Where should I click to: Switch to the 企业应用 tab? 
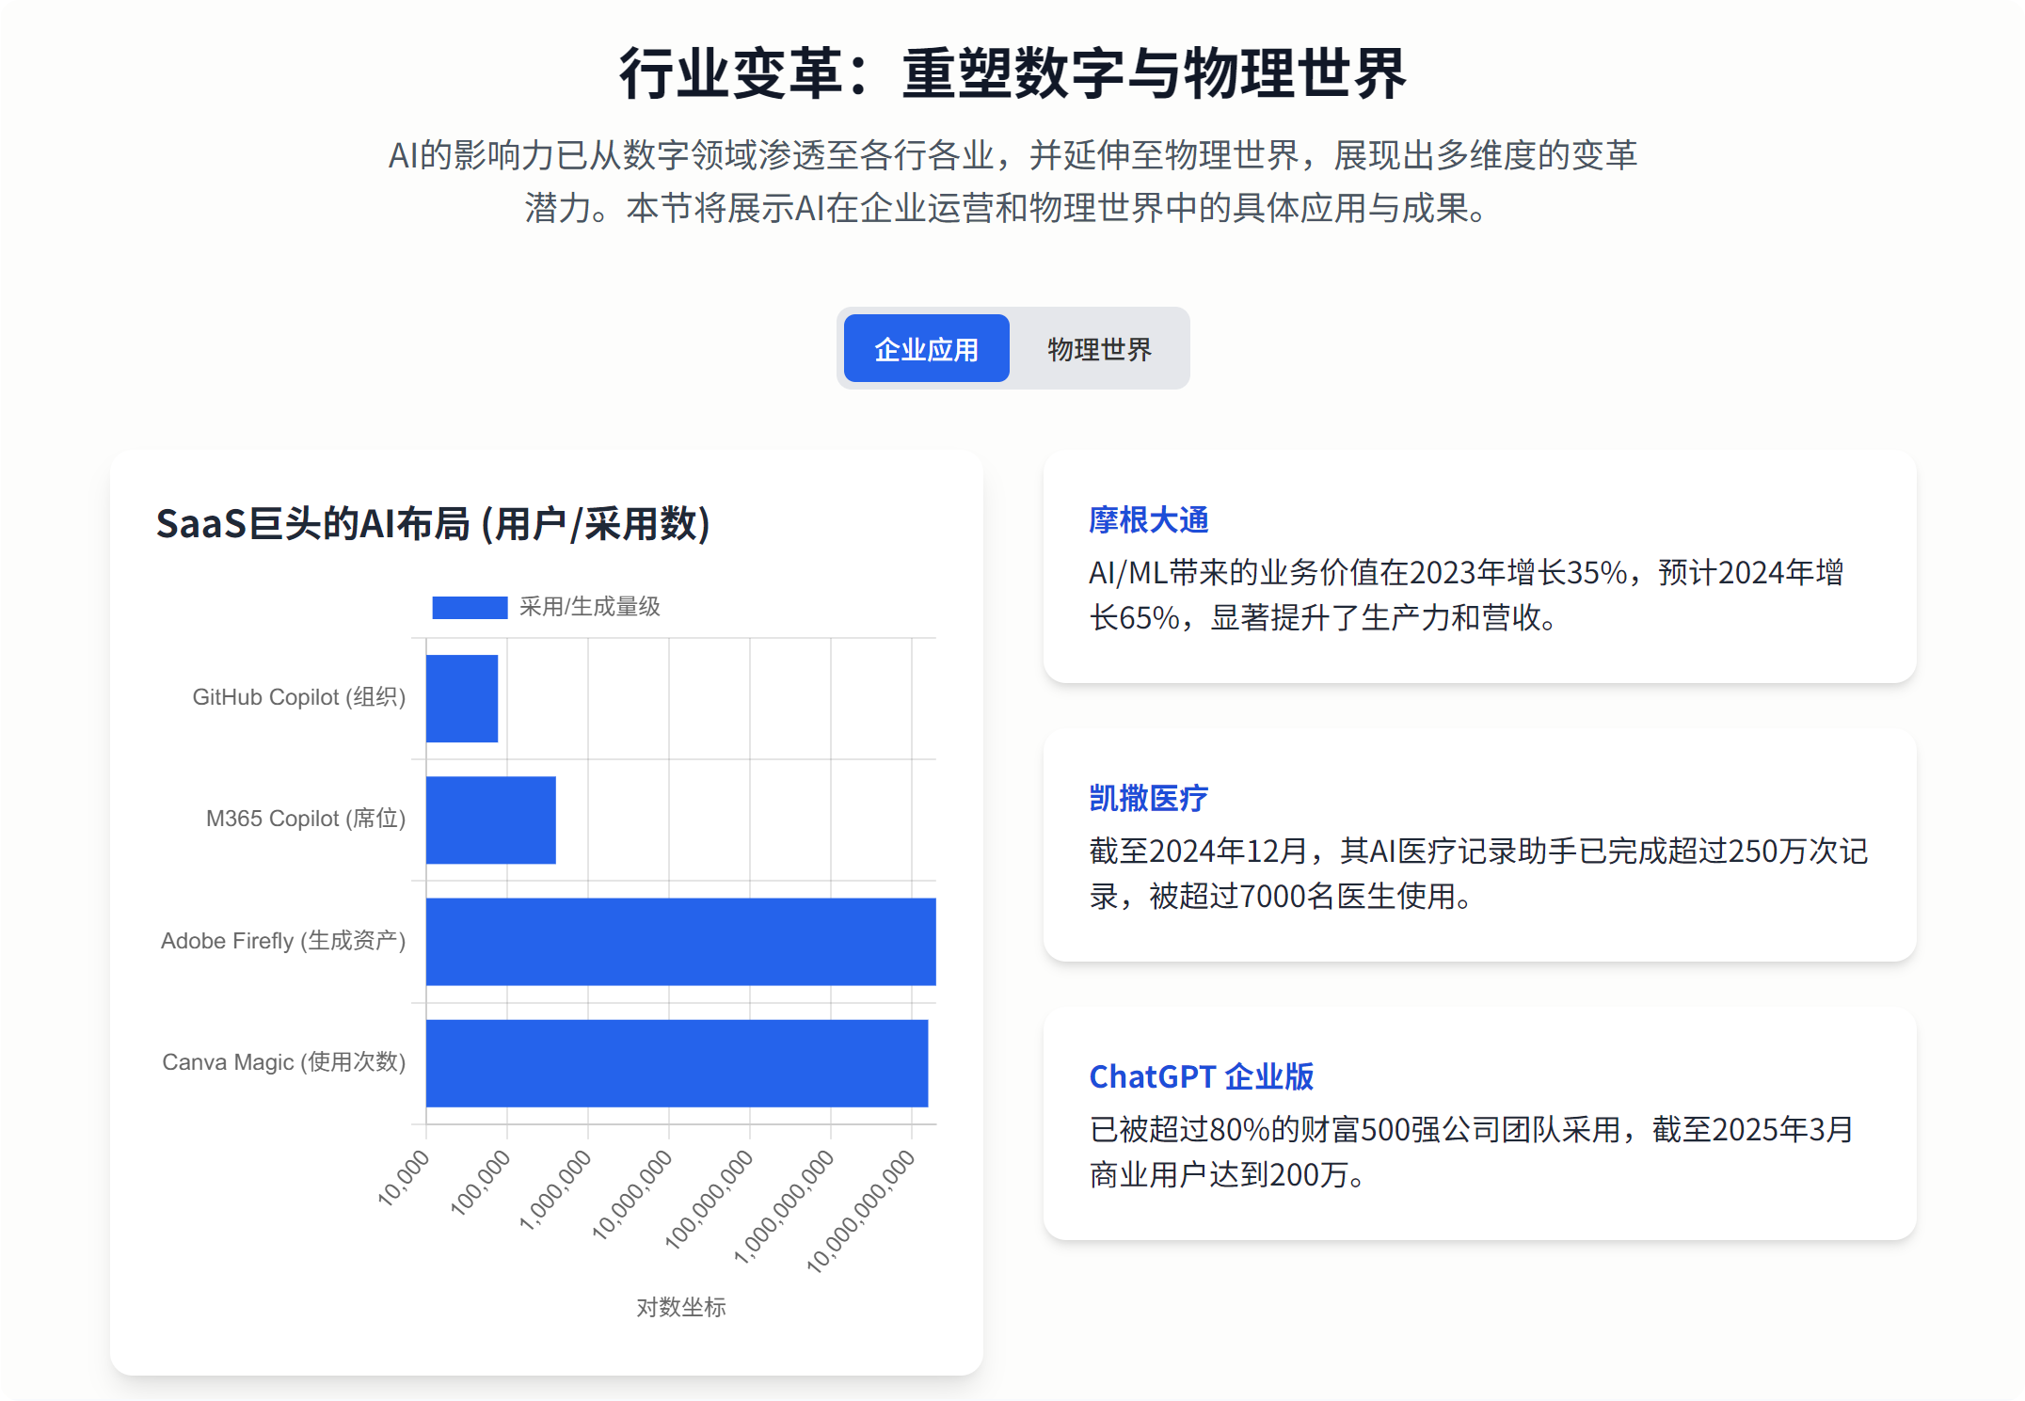tap(926, 349)
